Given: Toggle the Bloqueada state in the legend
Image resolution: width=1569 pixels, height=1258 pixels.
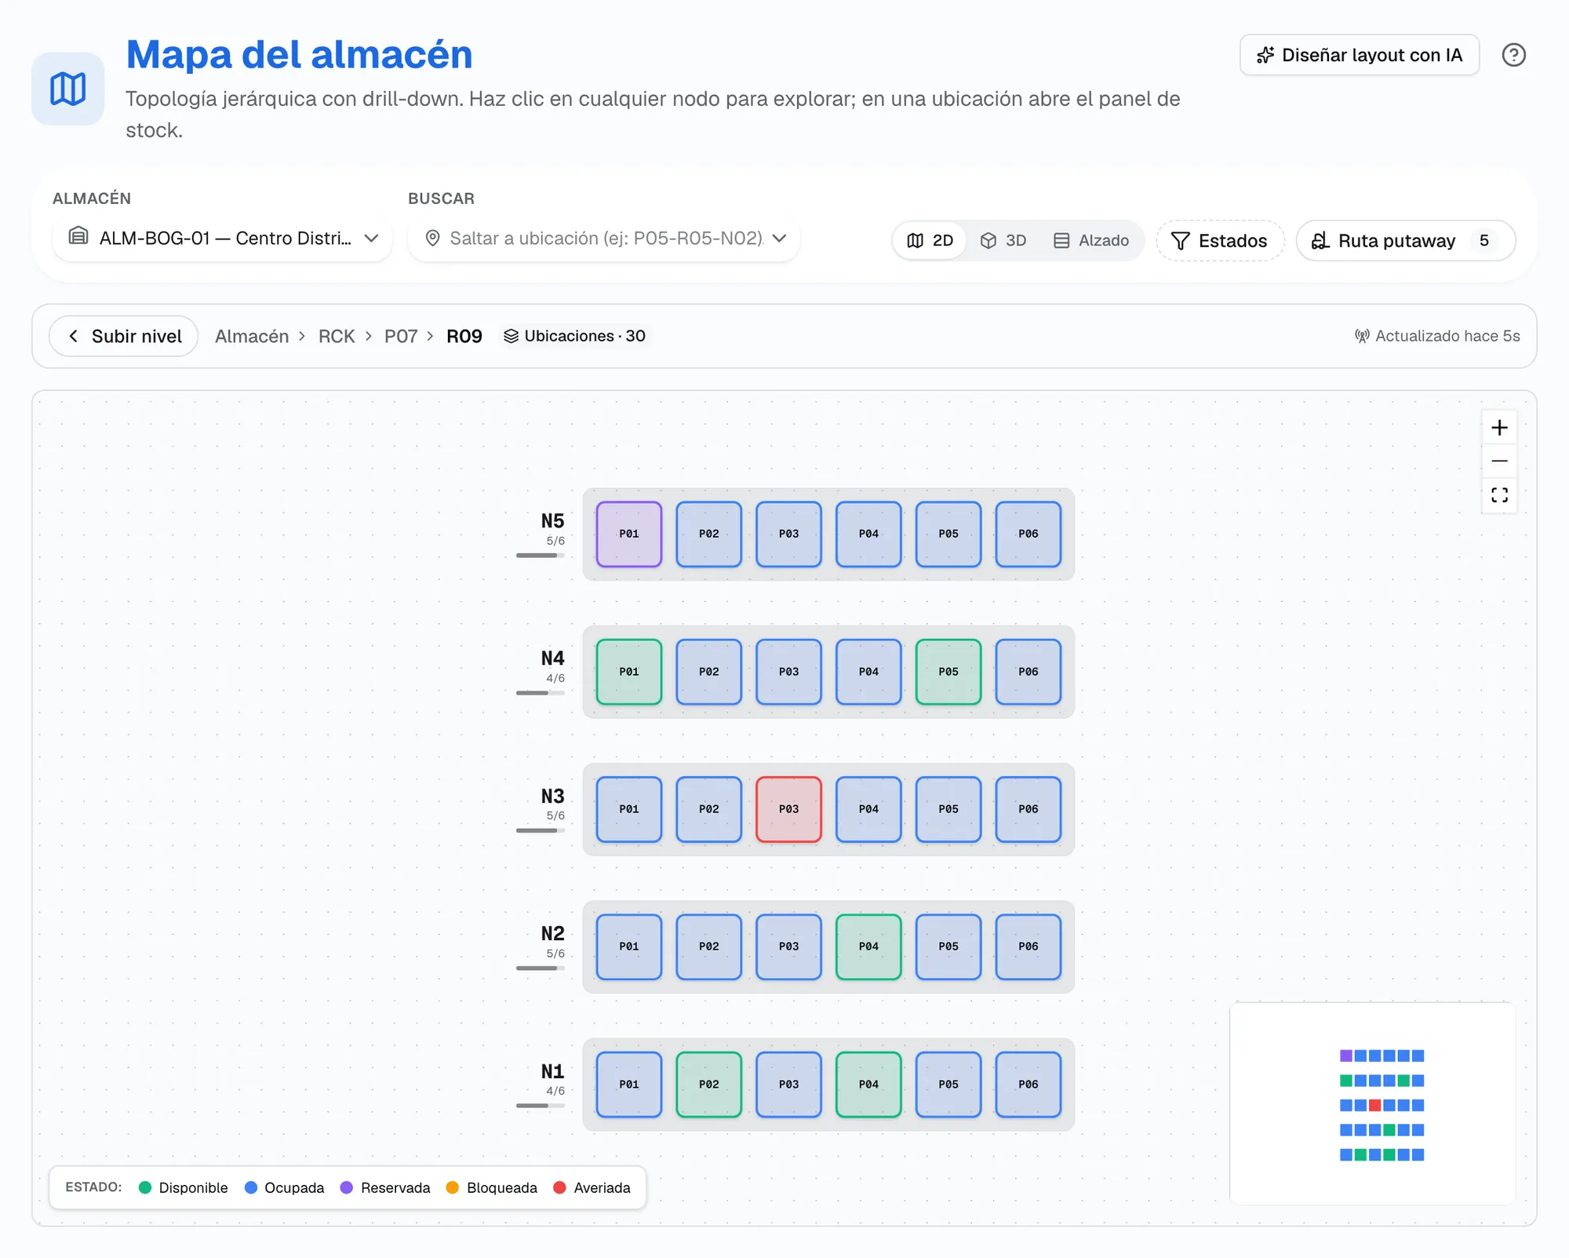Looking at the screenshot, I should point(492,1187).
